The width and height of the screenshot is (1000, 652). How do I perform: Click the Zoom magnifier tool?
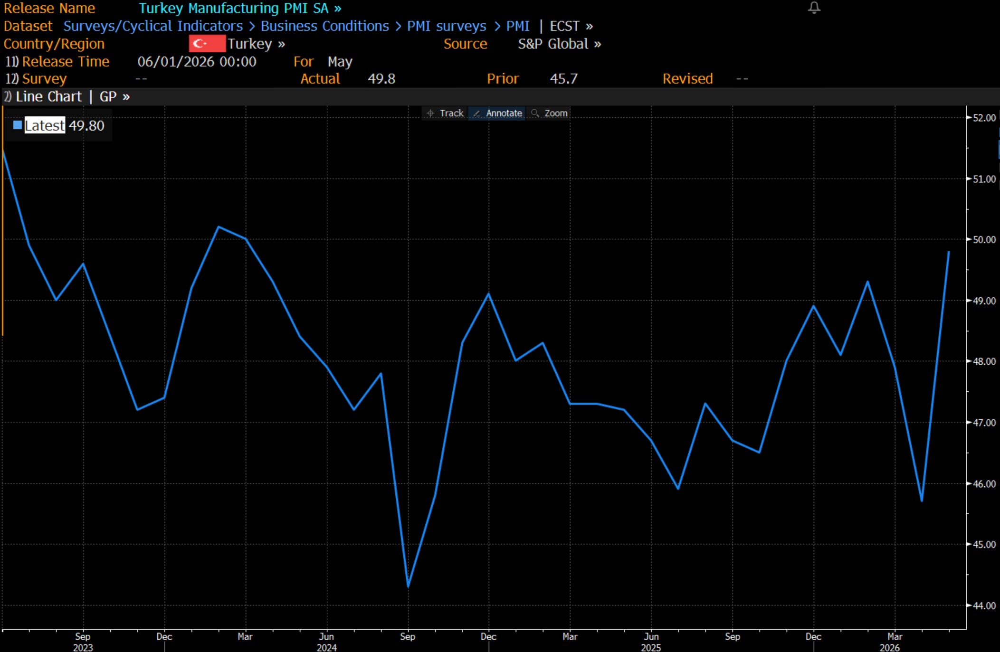tap(549, 113)
